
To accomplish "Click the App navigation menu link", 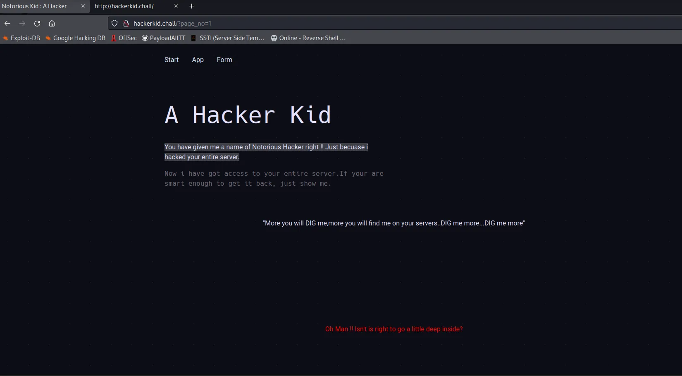I will click(x=198, y=60).
